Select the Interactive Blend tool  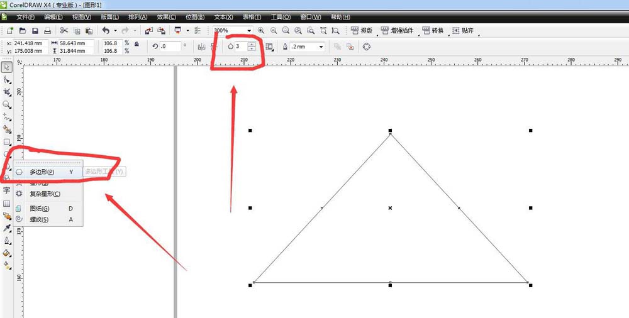7,216
